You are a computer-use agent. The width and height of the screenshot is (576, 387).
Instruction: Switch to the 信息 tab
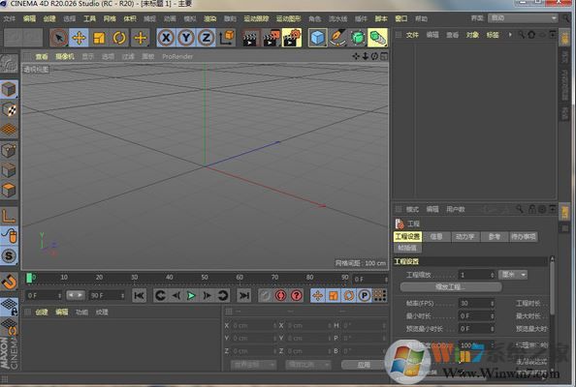click(x=436, y=236)
